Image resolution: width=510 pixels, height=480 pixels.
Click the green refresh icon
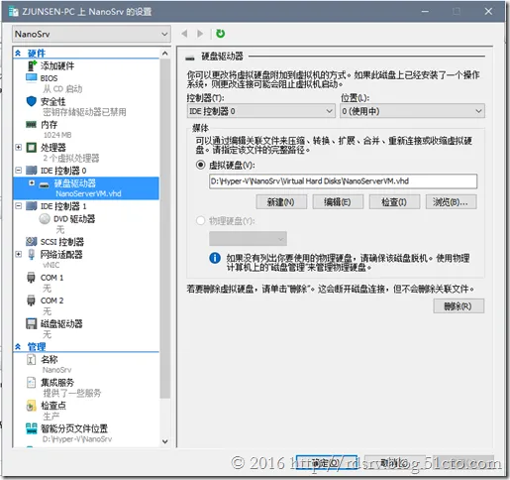pyautogui.click(x=220, y=34)
